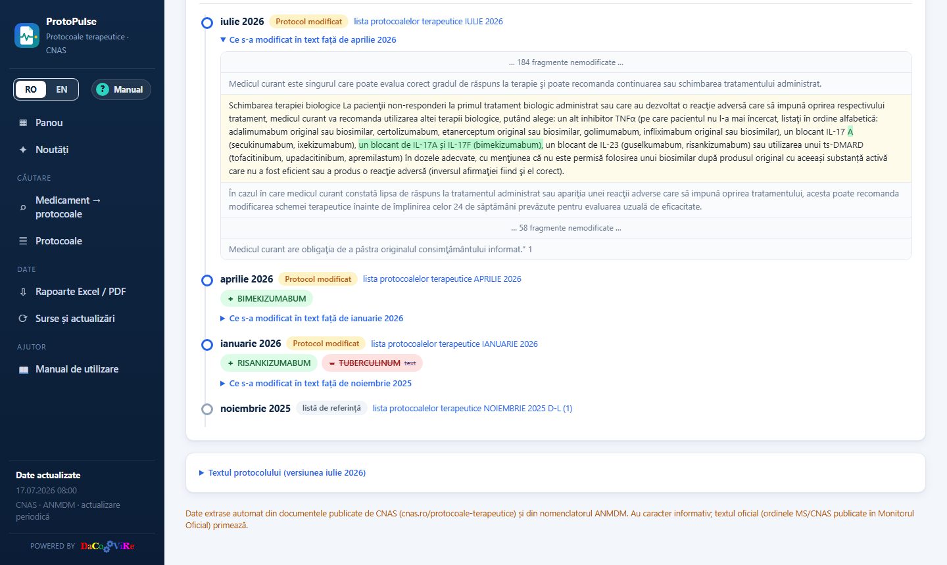Switch language to RO
This screenshot has height=565, width=947.
(31, 89)
